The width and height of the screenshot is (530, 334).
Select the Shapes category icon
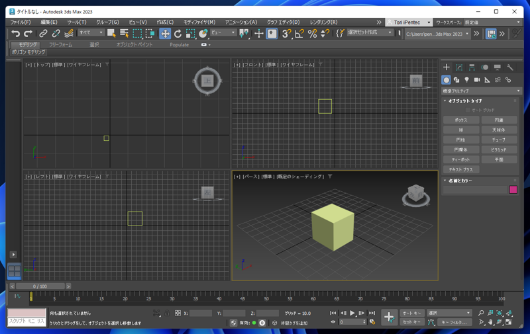click(x=456, y=80)
